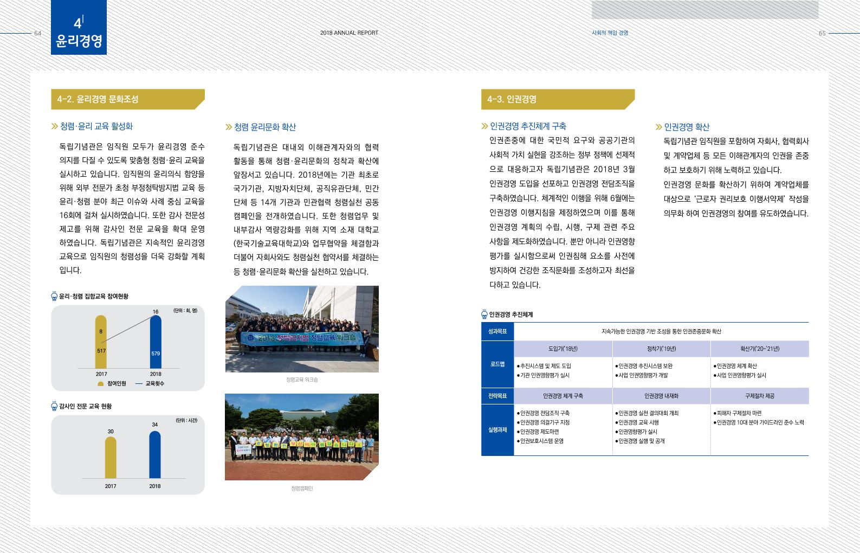Viewport: 860px width, 553px height.
Task: Click the 실행과제 row header cell
Action: tap(497, 430)
